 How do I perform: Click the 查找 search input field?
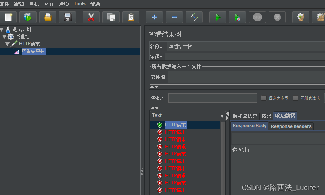coord(213,98)
